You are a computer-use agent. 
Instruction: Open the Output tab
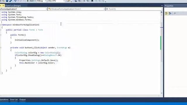[22, 100]
